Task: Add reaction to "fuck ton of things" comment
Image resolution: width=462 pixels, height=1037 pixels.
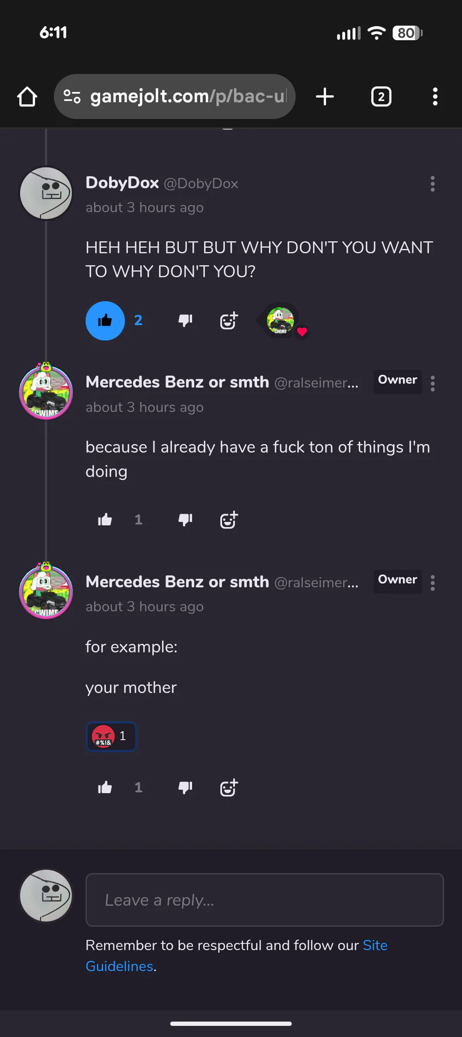Action: tap(228, 520)
